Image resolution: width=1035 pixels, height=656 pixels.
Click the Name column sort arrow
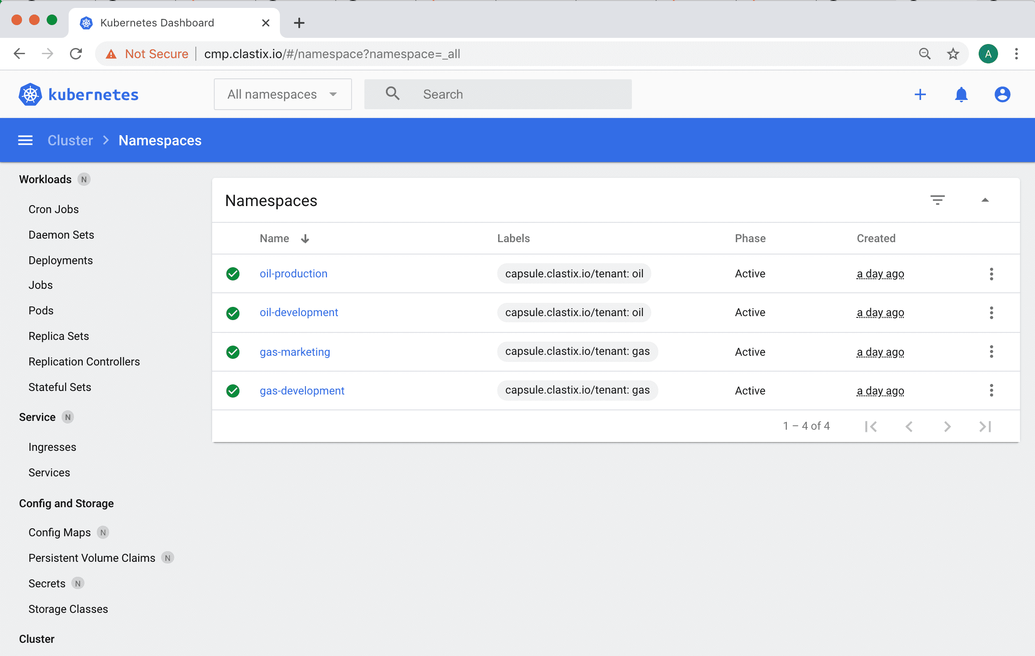click(x=305, y=239)
